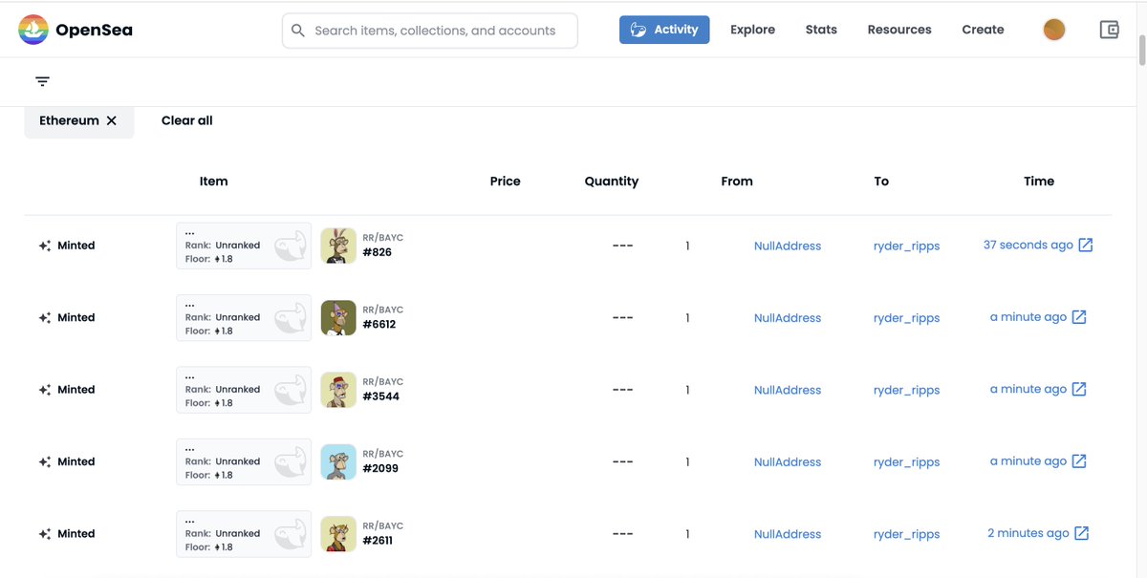Select the Create menu item
Image resolution: width=1147 pixels, height=578 pixels.
click(x=983, y=30)
